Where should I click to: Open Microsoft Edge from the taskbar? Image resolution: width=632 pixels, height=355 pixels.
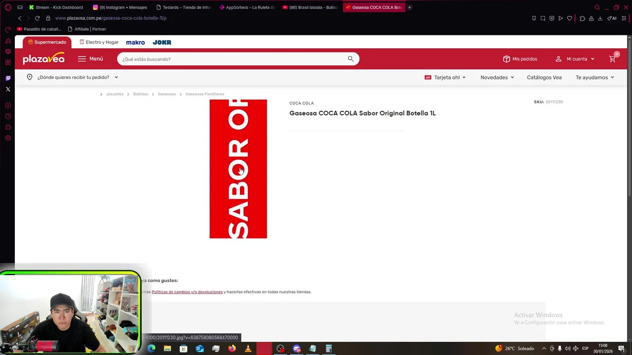151,349
